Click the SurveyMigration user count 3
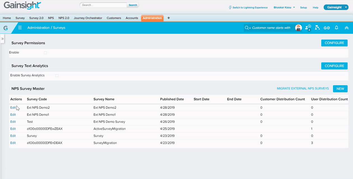Image resolution: width=353 pixels, height=179 pixels. click(312, 143)
